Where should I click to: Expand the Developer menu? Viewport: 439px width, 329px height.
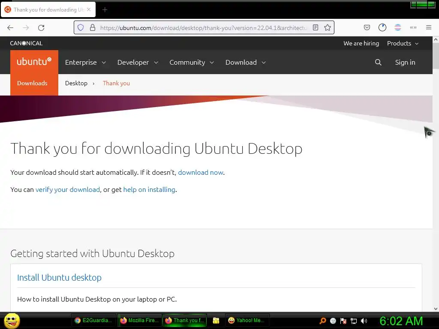(x=138, y=62)
